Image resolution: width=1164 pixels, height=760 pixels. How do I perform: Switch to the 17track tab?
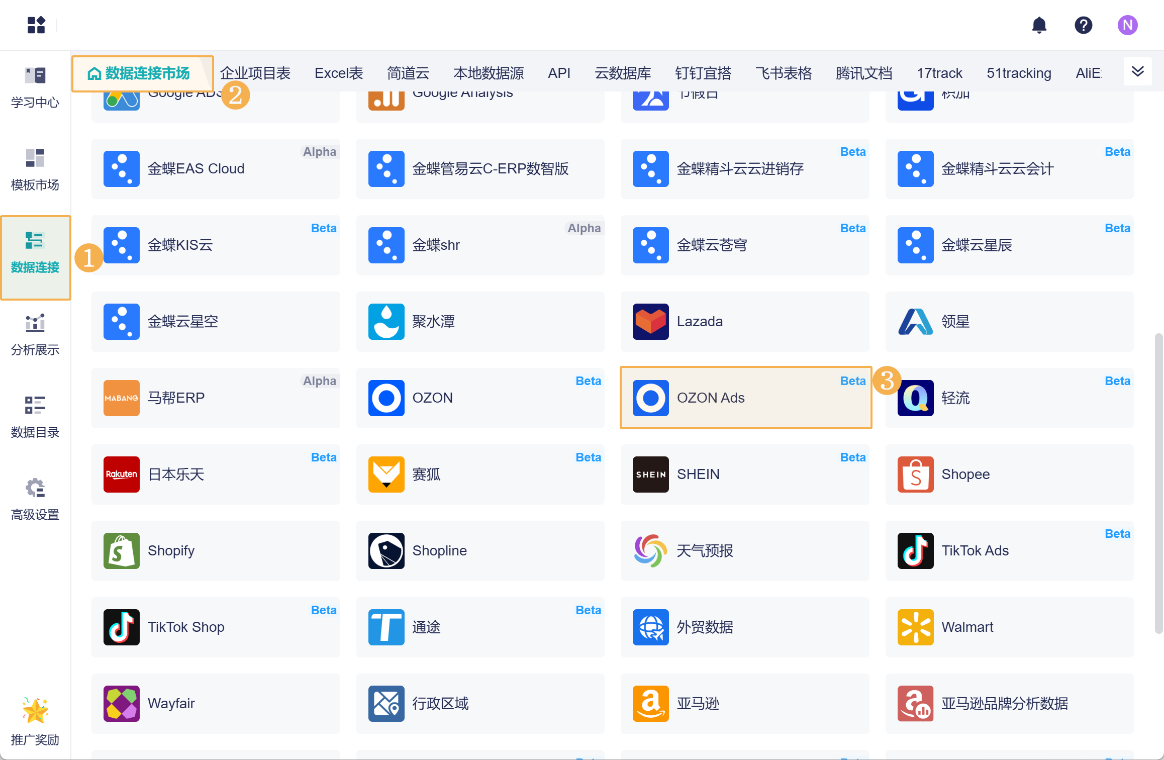pyautogui.click(x=939, y=73)
